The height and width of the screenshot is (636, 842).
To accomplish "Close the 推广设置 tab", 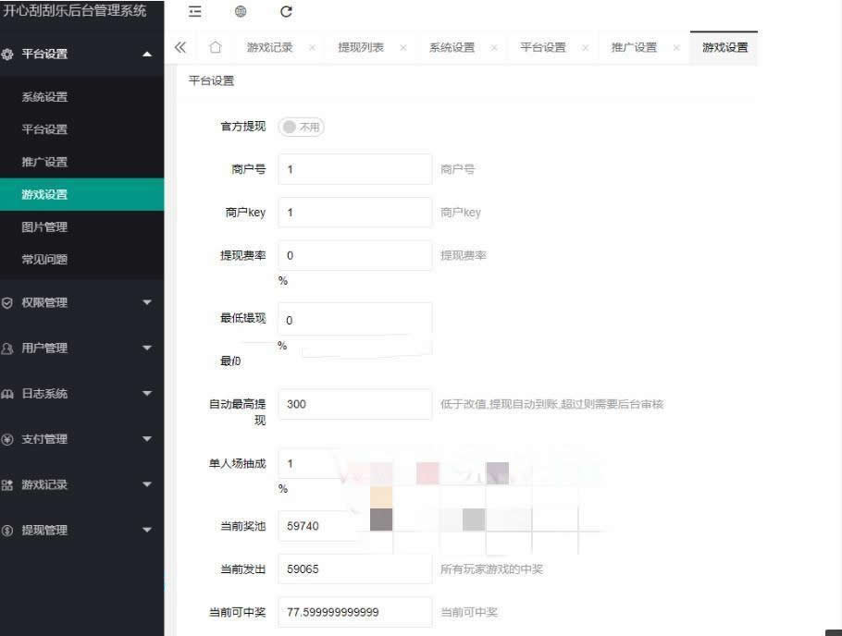I will pyautogui.click(x=676, y=48).
